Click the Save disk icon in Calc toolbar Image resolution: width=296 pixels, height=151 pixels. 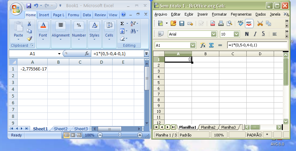click(182, 23)
